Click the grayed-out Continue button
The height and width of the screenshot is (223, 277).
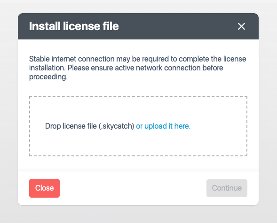click(227, 188)
